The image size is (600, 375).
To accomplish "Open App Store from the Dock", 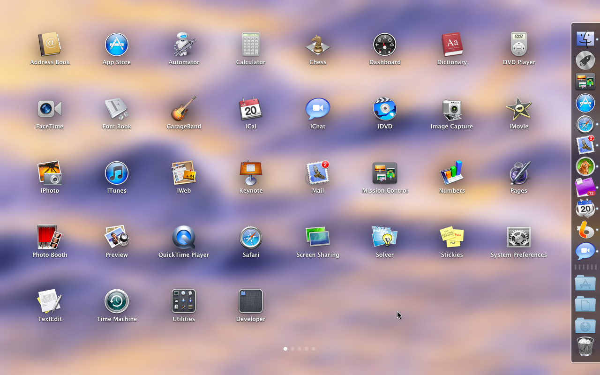I will click(585, 103).
